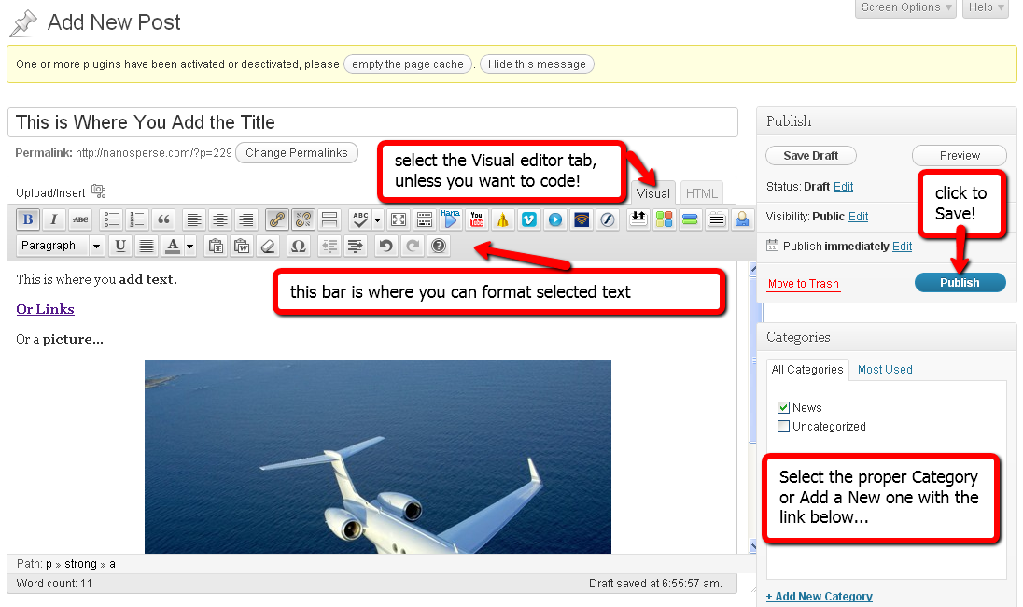Undo the last edit
Image resolution: width=1023 pixels, height=607 pixels.
[x=385, y=246]
